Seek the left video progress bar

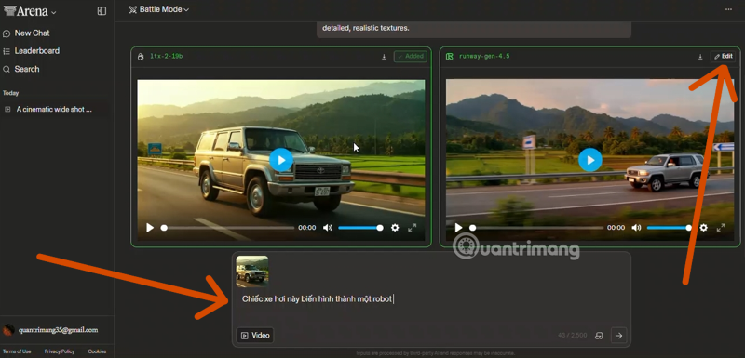click(x=227, y=228)
